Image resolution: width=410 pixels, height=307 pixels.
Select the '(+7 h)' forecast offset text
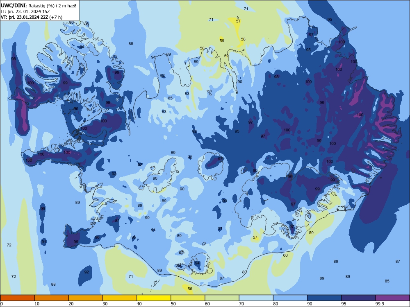[56, 17]
